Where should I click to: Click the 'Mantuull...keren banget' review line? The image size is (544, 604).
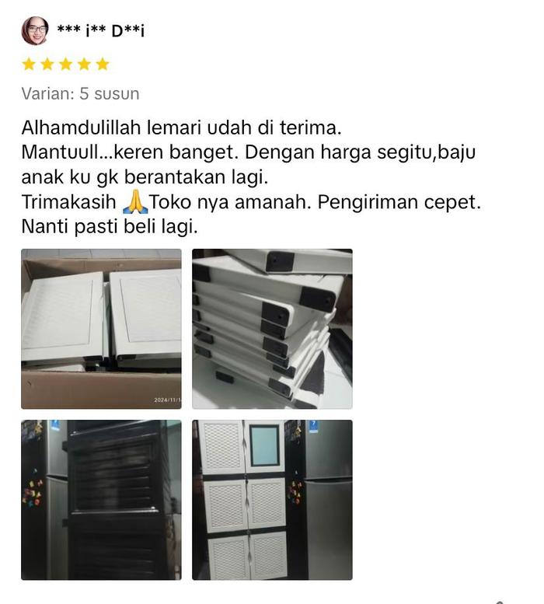[249, 153]
